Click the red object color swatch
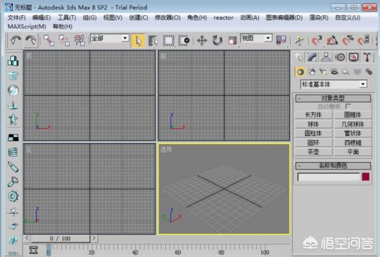This screenshot has height=257, width=380. (366, 177)
